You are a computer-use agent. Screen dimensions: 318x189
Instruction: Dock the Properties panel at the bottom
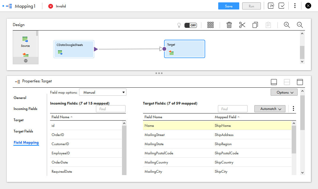274,82
